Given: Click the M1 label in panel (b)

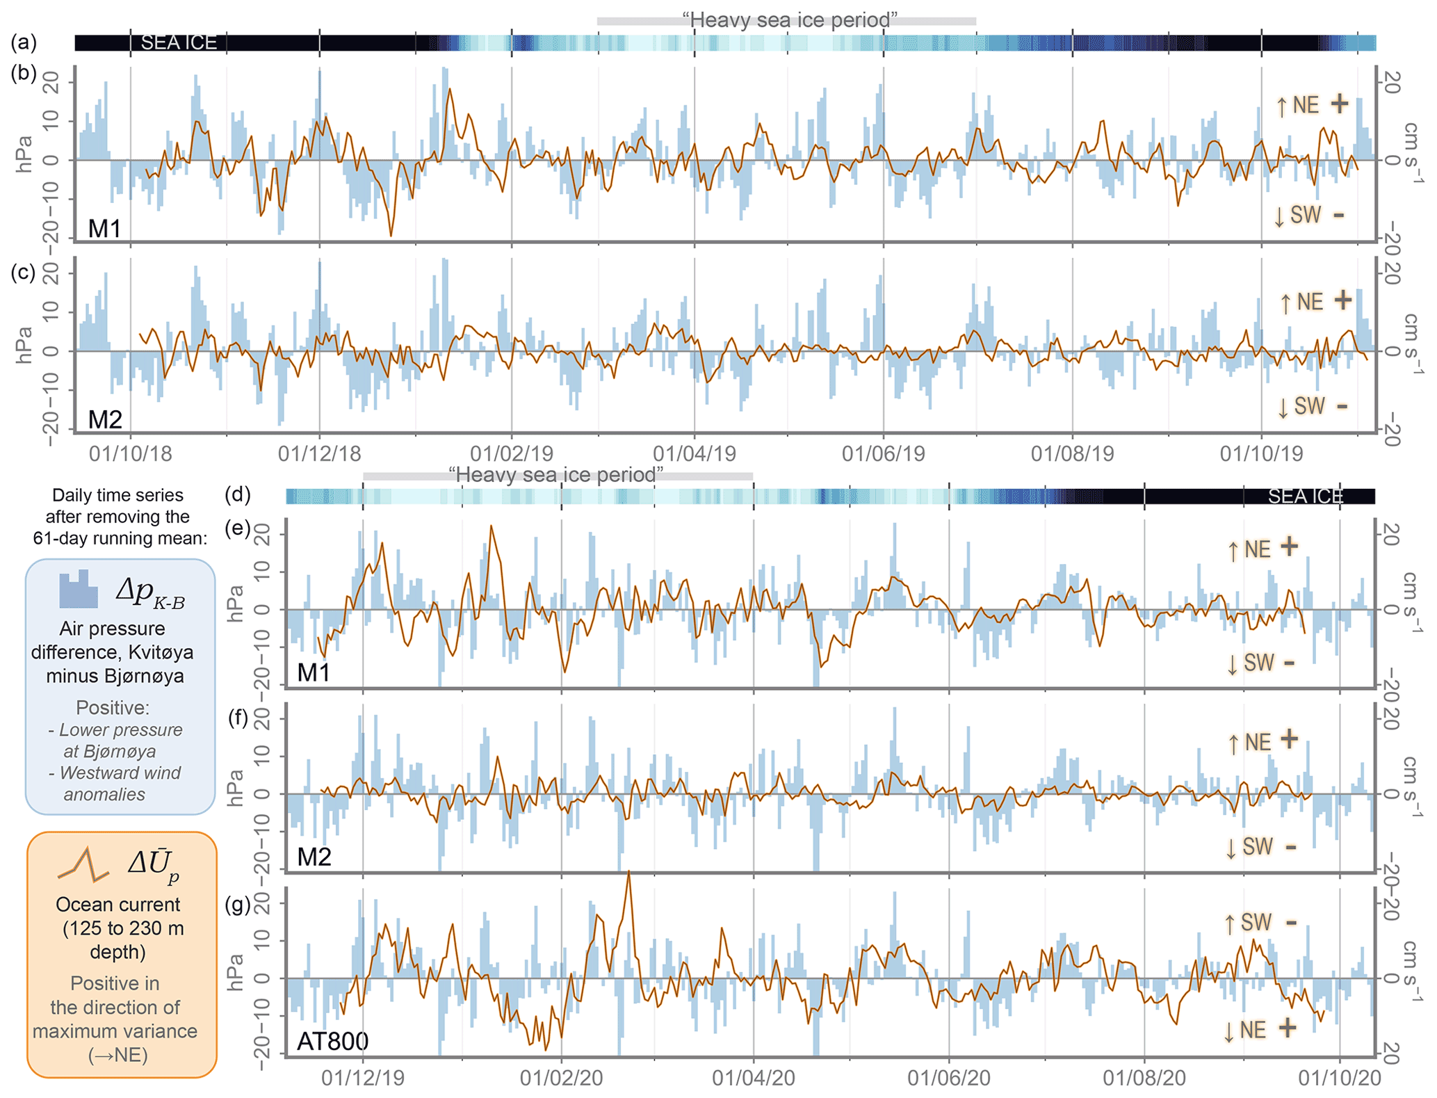Looking at the screenshot, I should pyautogui.click(x=105, y=228).
